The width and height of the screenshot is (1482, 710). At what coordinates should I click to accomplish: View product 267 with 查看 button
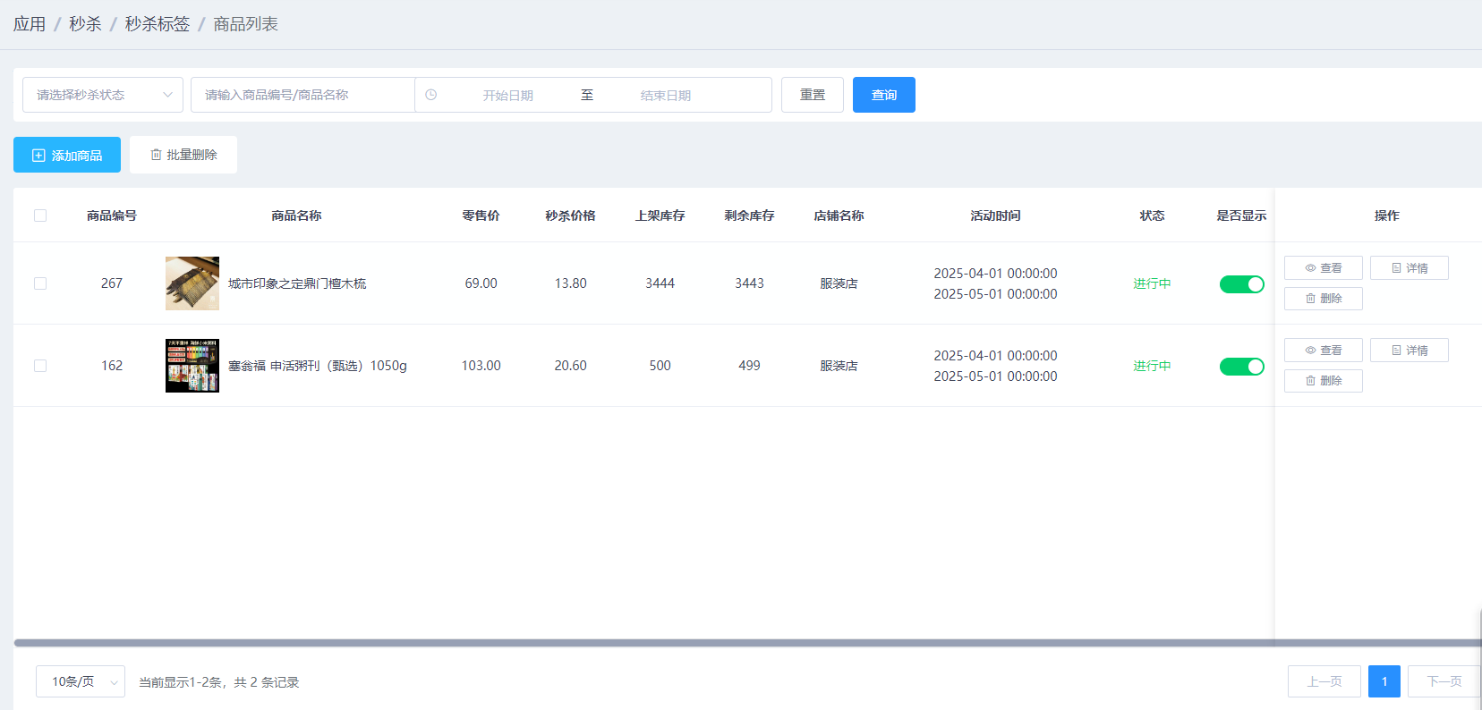(1323, 268)
